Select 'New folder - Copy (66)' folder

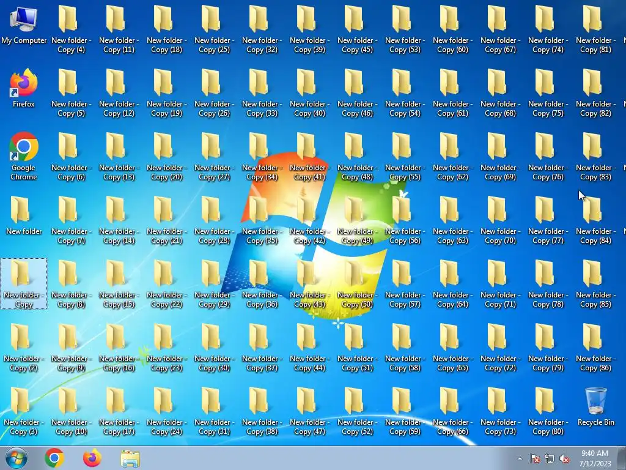[452, 411]
